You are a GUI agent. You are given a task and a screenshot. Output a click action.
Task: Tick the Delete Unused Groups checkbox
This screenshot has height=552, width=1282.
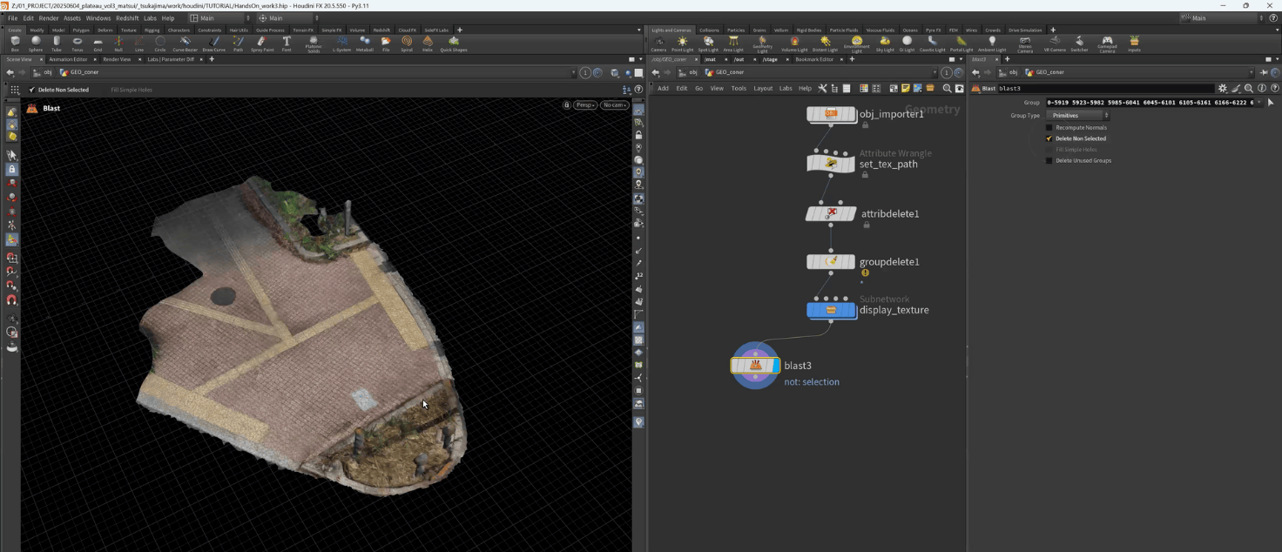1049,160
